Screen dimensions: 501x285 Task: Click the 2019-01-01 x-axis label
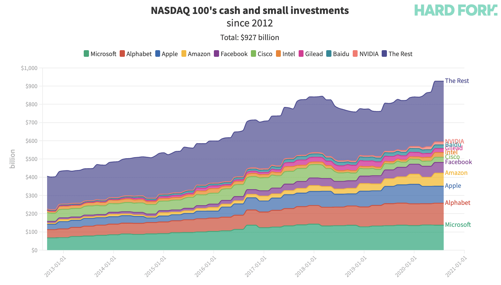tap(355, 267)
